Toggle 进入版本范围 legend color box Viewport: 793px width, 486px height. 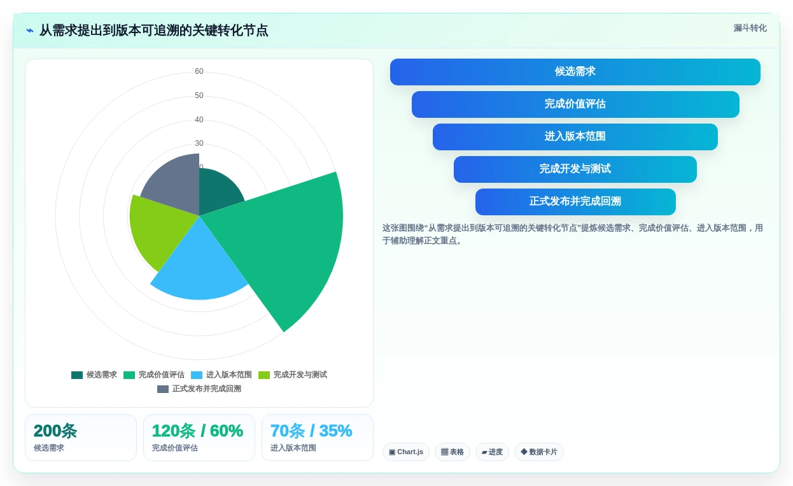coord(197,375)
